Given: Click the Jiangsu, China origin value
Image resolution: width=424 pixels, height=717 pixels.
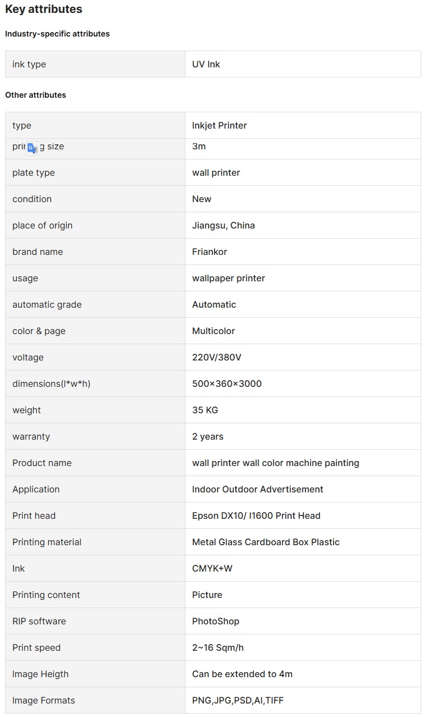Looking at the screenshot, I should pyautogui.click(x=224, y=225).
